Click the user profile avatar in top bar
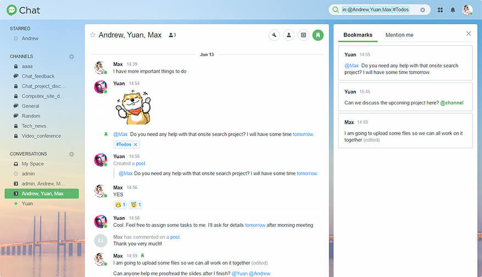Screen dimensions: 482x277 click(467, 10)
